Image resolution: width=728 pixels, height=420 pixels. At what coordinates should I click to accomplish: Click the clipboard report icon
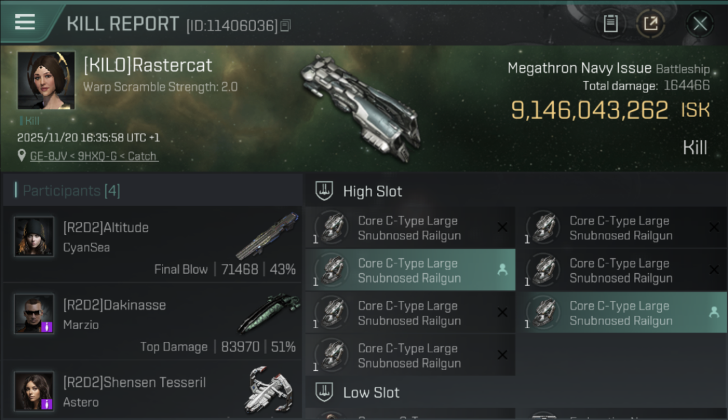coord(610,24)
